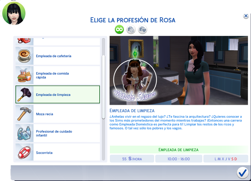Click the hammer icon for Moza recia
Viewport: 251px width, 181px height.
click(24, 114)
